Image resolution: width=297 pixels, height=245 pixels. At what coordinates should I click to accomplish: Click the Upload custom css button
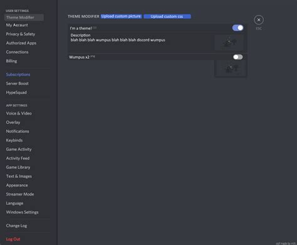click(x=167, y=16)
